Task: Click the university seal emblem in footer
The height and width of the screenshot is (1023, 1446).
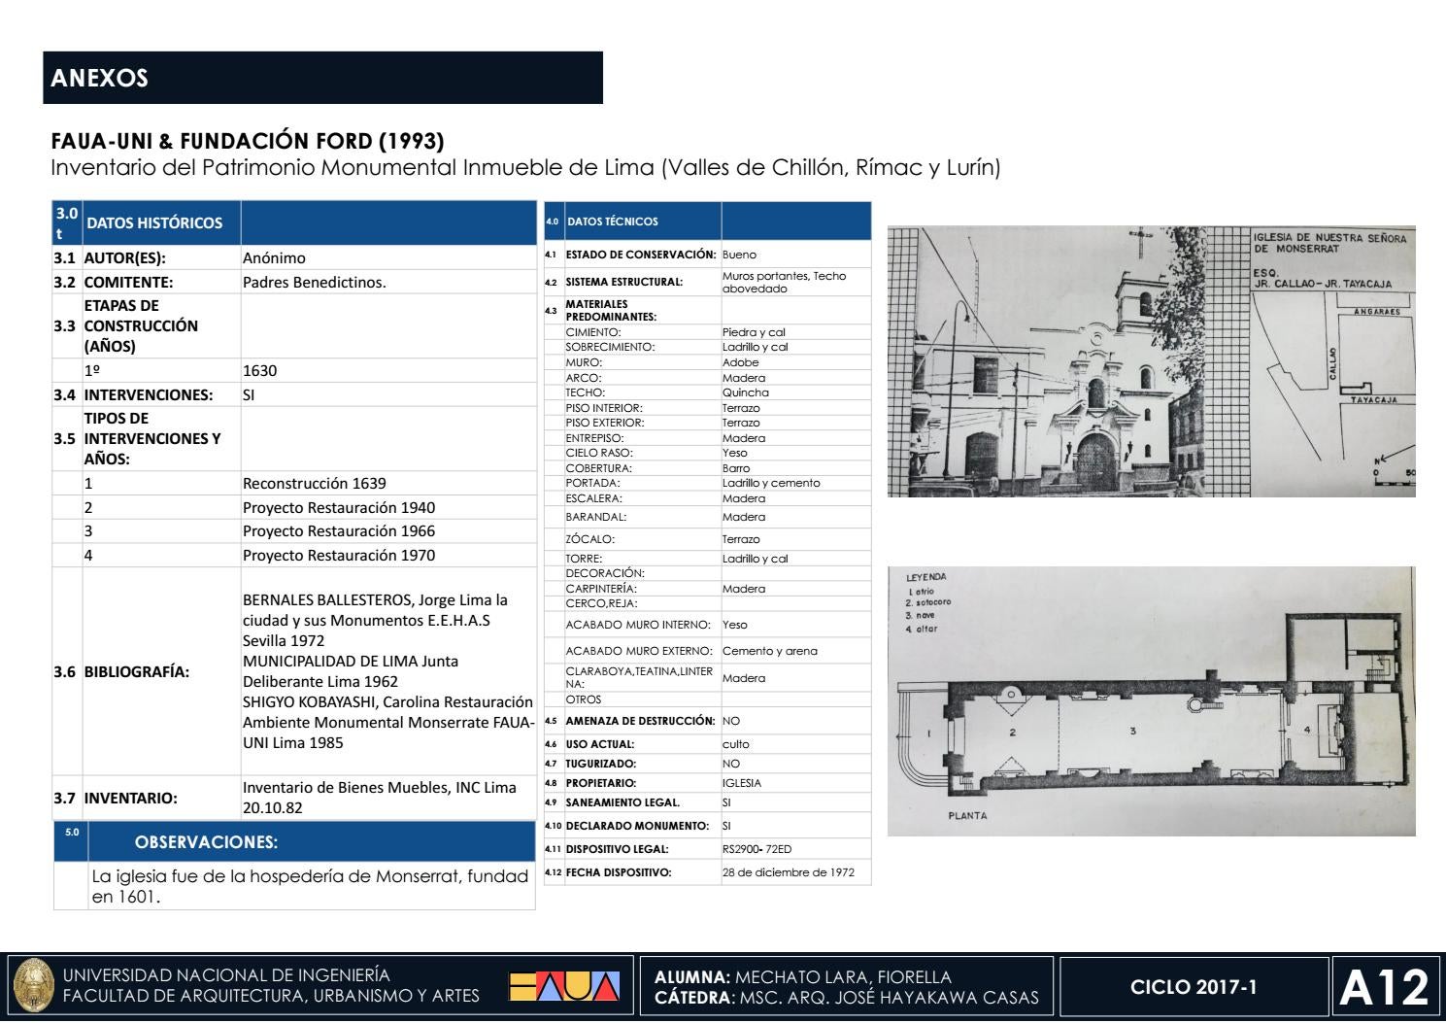Action: tap(33, 986)
